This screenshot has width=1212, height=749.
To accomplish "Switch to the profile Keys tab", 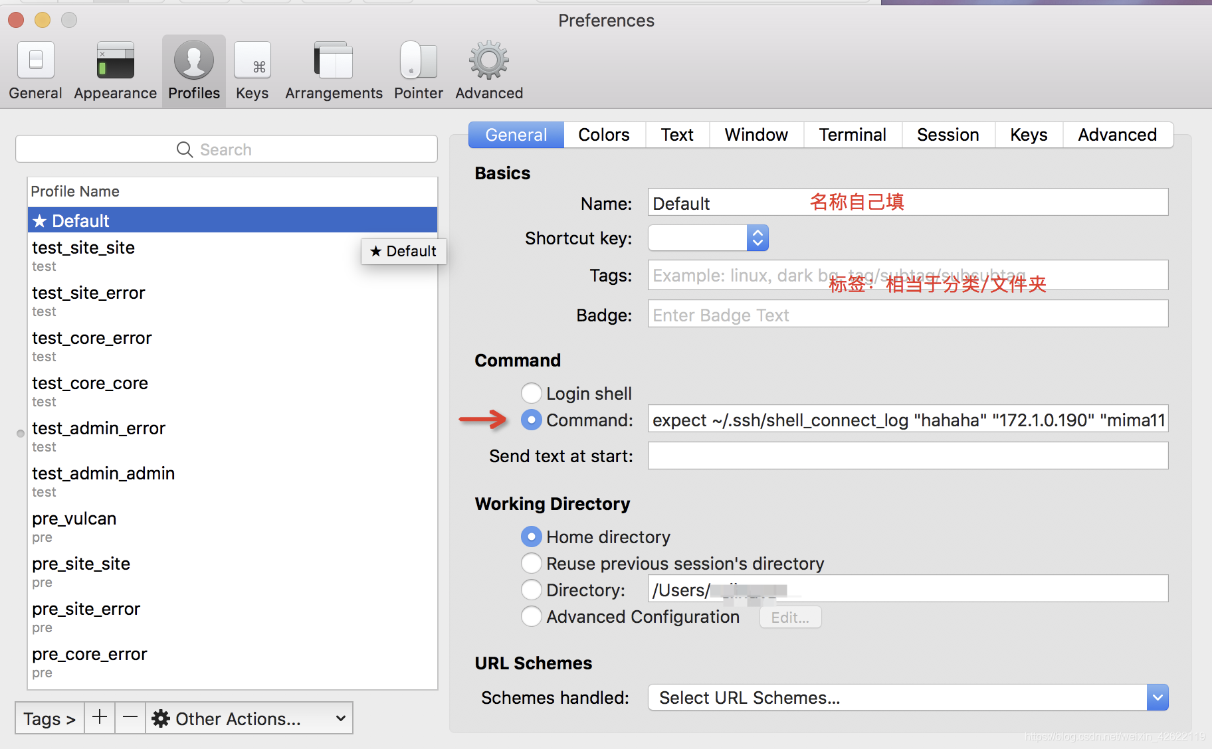I will pyautogui.click(x=1029, y=135).
